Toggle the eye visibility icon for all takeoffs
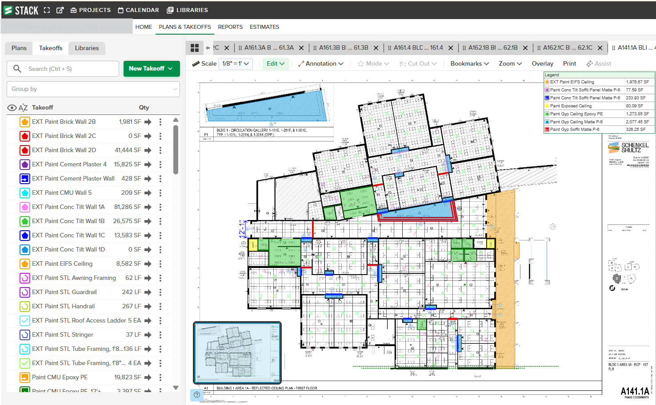The height and width of the screenshot is (405, 656). coord(12,108)
